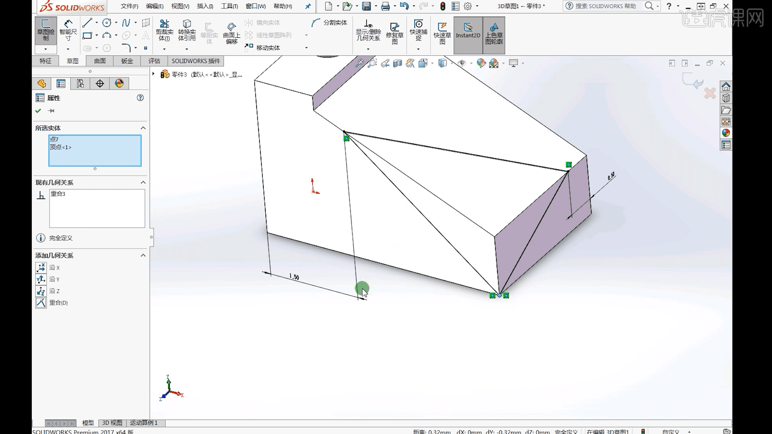Viewport: 772px width, 434px height.
Task: Toggle Hide/Show Items eye icon
Action: (x=462, y=63)
